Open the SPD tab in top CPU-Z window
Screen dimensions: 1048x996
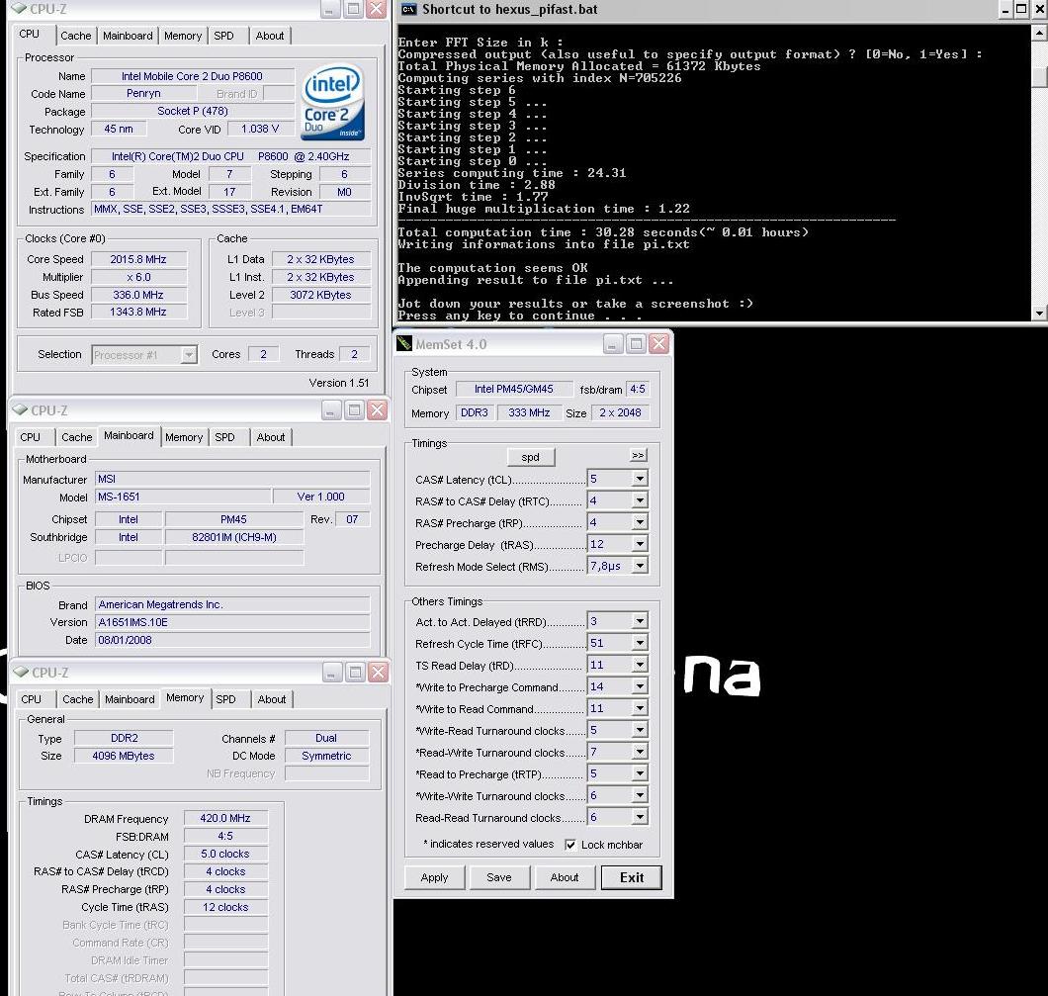(223, 36)
